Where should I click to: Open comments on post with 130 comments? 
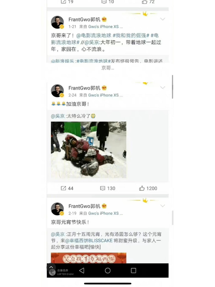[107, 188]
